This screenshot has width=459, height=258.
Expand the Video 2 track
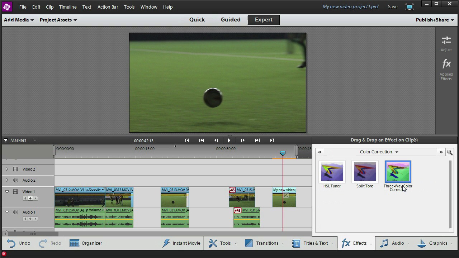(x=7, y=169)
